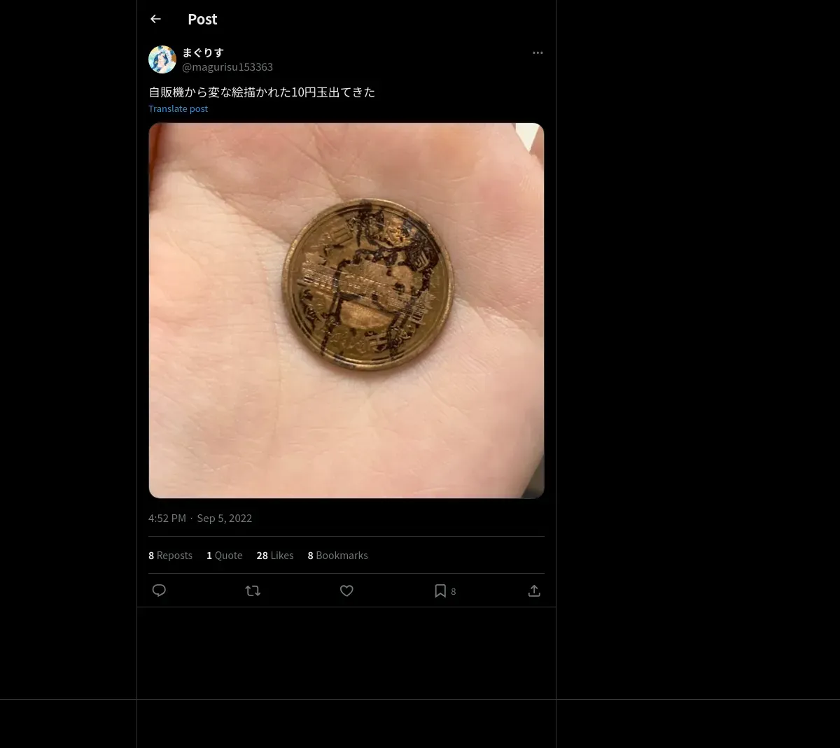Repost using the retweet arrows icon
Viewport: 840px width, 748px height.
pos(253,591)
